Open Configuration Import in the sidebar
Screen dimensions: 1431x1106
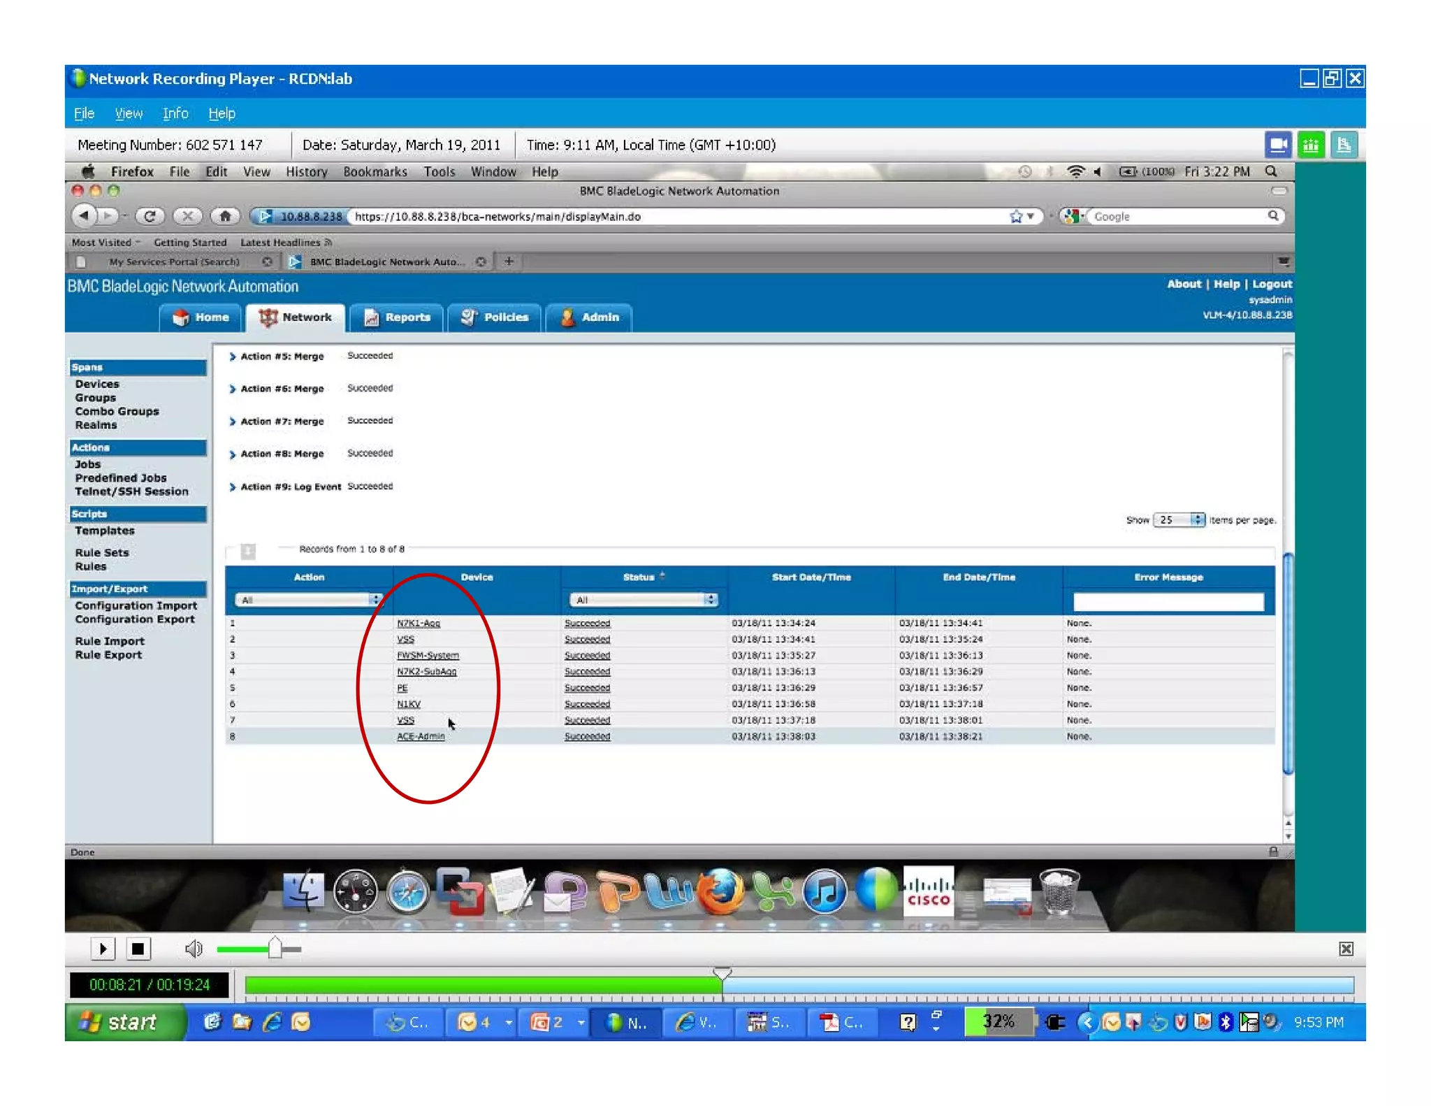pos(136,605)
